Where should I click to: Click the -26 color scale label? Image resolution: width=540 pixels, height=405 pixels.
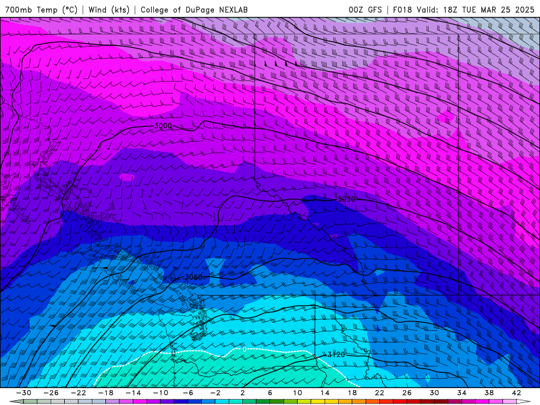point(51,393)
